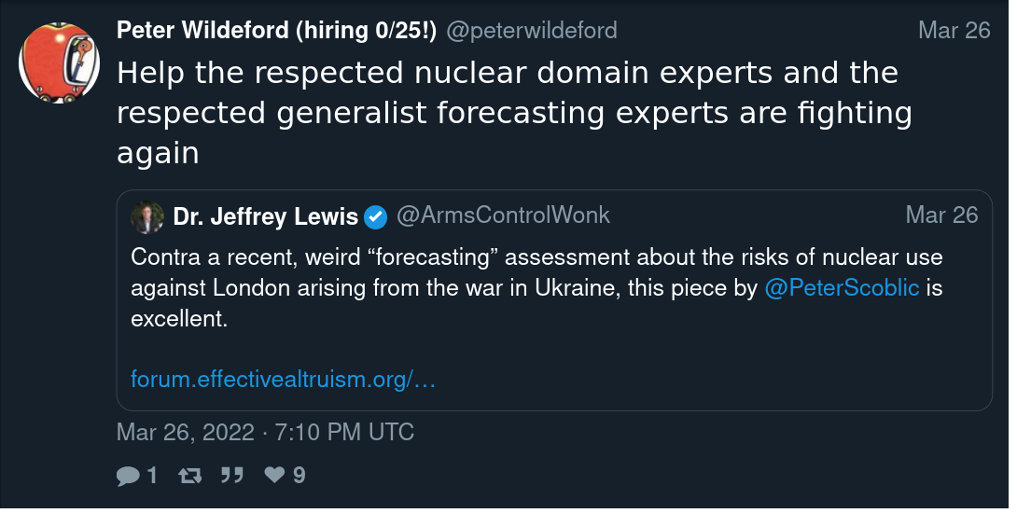The height and width of the screenshot is (513, 1017).
Task: Click the blue verified badge icon
Action: pyautogui.click(x=375, y=217)
